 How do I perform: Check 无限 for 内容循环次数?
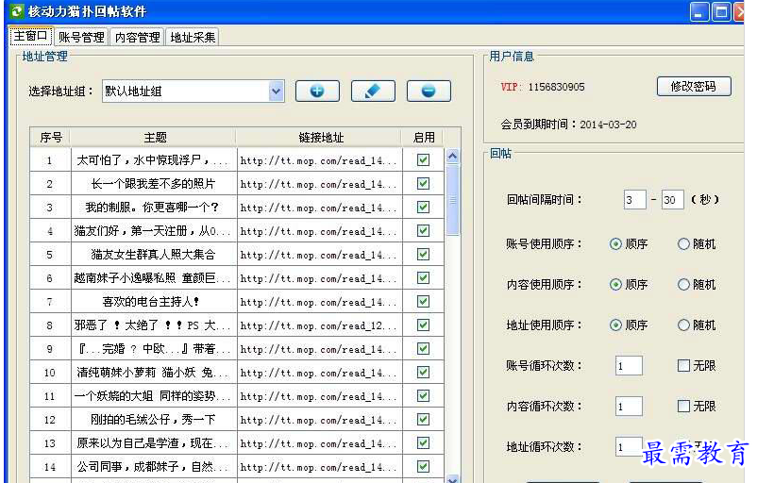coord(683,407)
